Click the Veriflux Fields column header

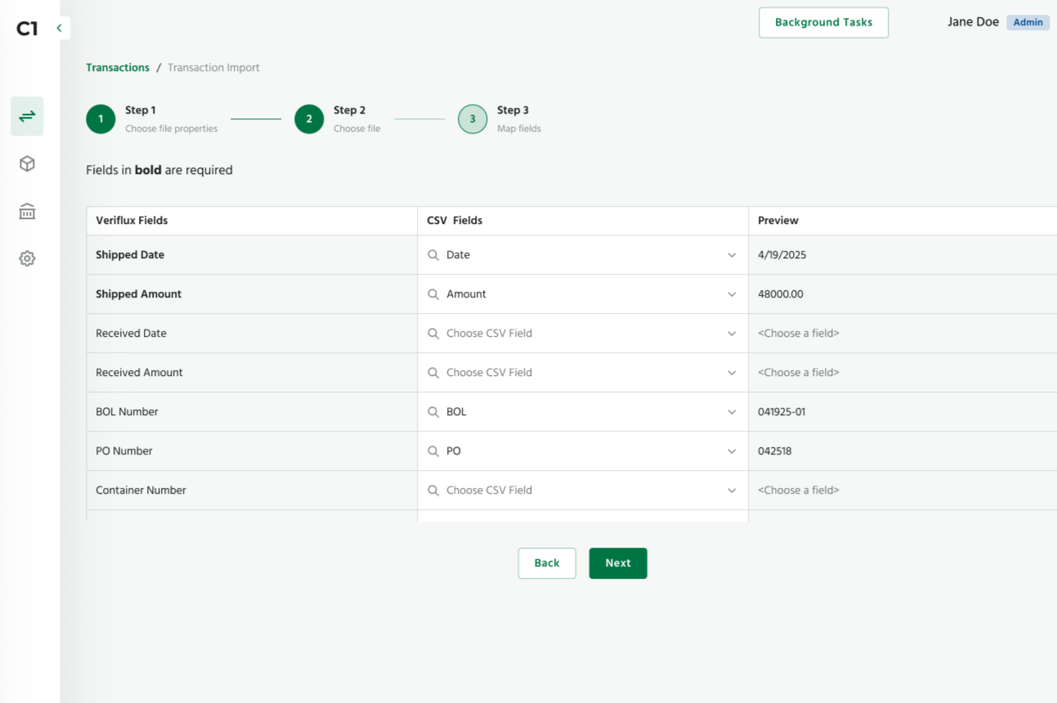tap(132, 221)
